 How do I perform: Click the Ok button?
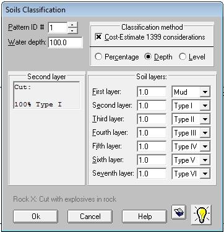coord(35,217)
